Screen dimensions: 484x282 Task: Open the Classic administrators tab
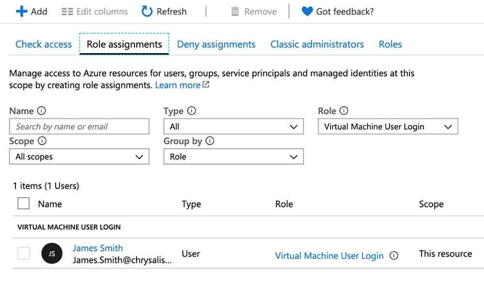pos(317,44)
